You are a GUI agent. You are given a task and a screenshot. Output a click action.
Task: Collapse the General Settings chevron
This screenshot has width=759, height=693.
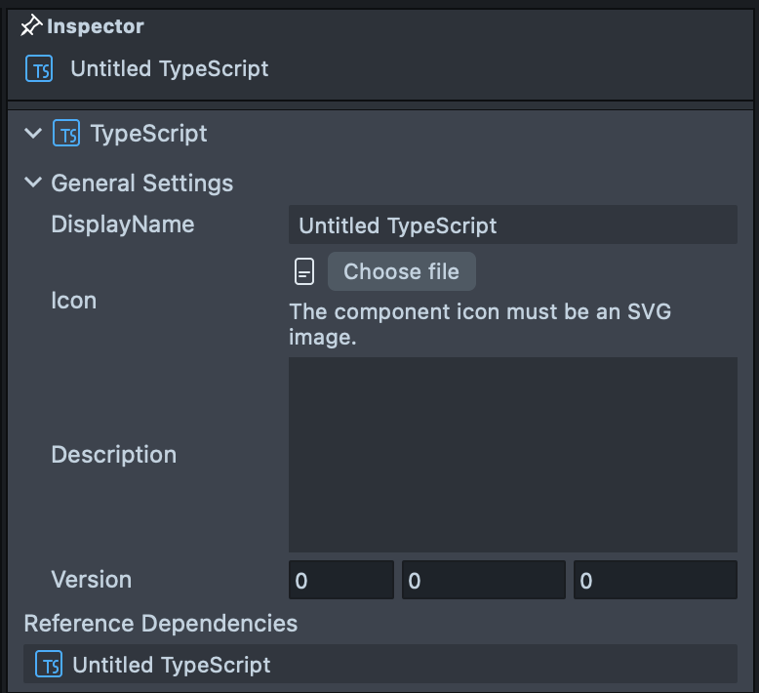click(x=33, y=183)
